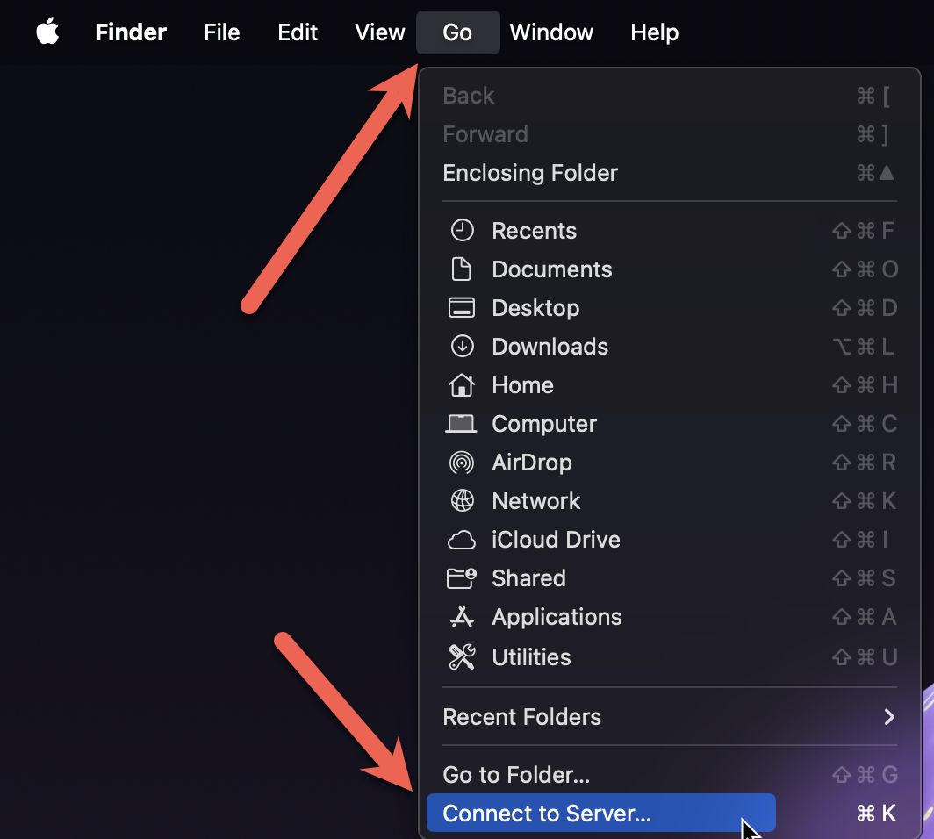
Task: Select Enclosing Folder
Action: [x=530, y=172]
